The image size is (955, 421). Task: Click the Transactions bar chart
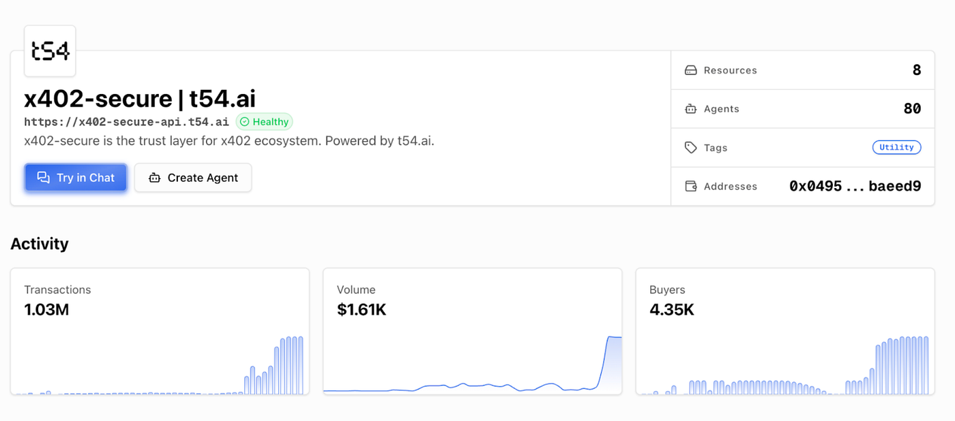(x=160, y=364)
